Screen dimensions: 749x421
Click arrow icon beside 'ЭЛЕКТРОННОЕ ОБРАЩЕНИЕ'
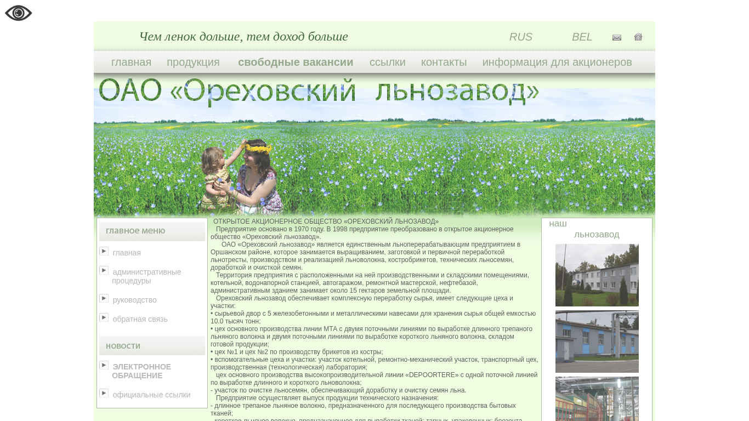104,365
